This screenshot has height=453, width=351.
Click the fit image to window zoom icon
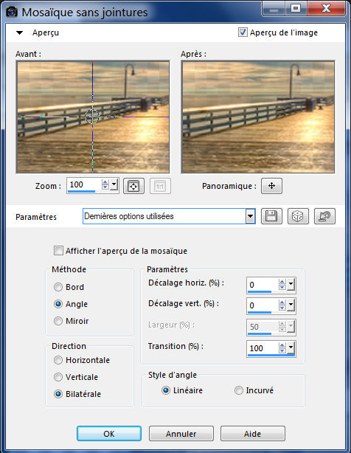coord(133,186)
